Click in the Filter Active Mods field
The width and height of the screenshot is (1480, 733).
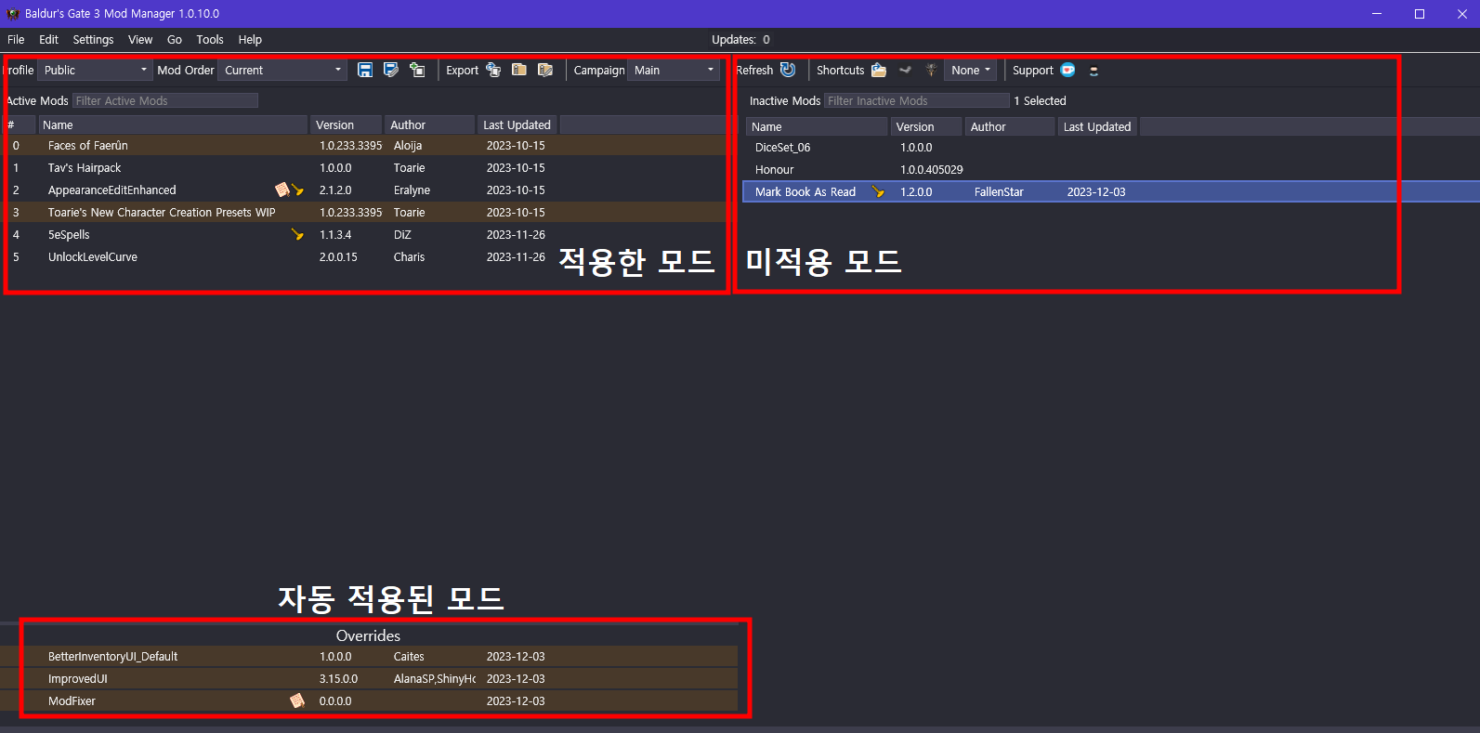click(165, 100)
